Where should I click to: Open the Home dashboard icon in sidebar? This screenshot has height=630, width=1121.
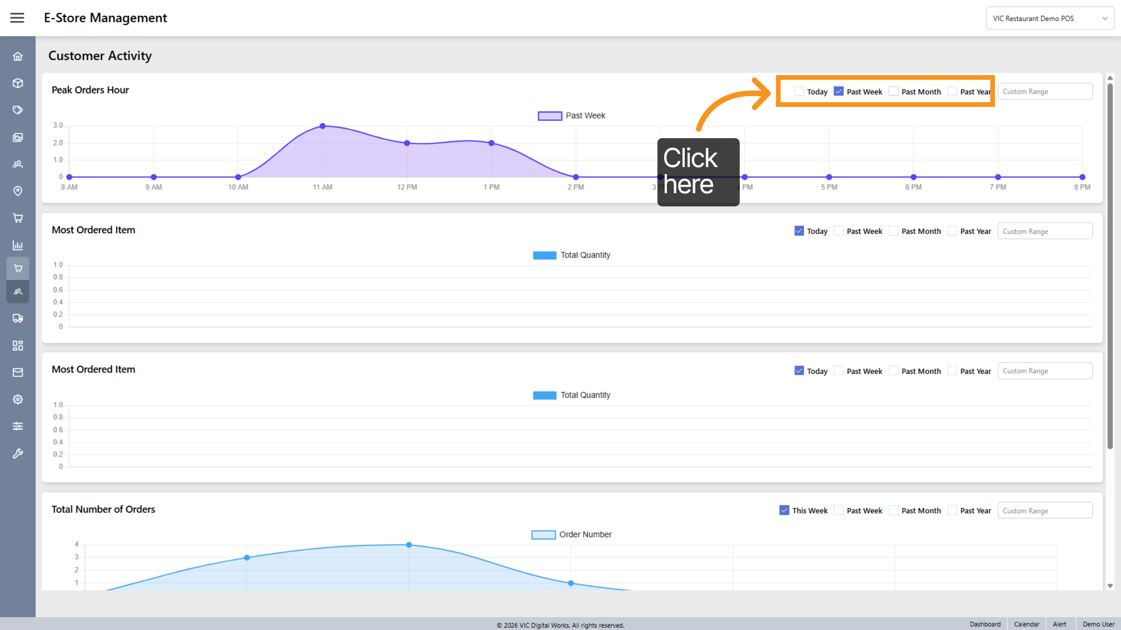pos(18,56)
